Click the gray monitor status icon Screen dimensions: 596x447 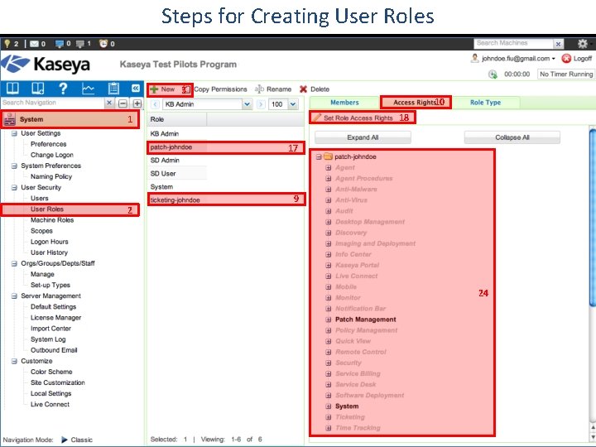[x=80, y=44]
